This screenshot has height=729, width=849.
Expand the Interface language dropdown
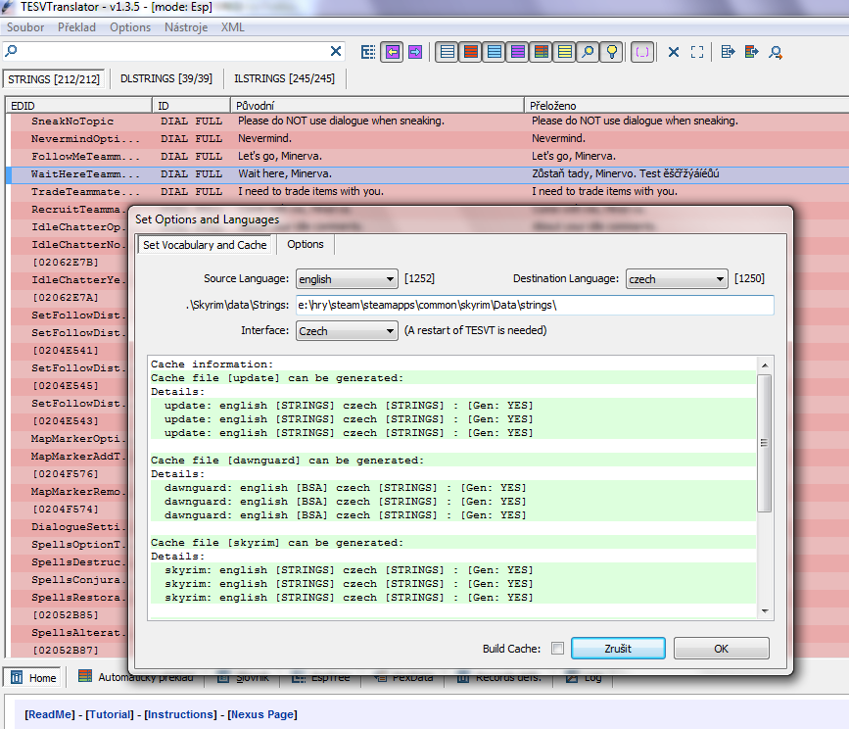point(347,331)
